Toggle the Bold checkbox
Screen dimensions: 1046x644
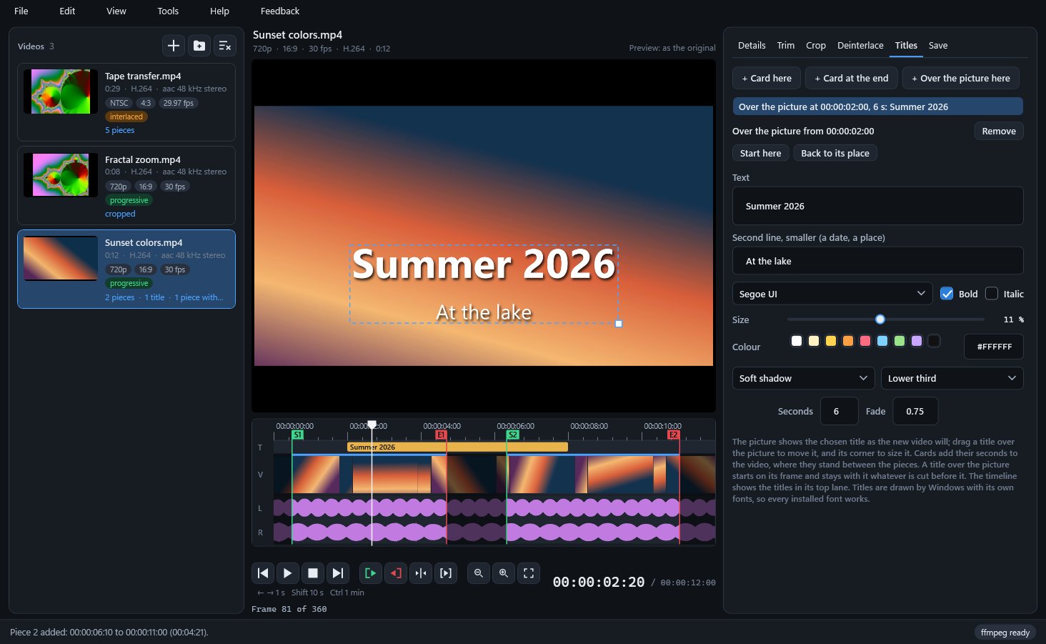tap(947, 294)
